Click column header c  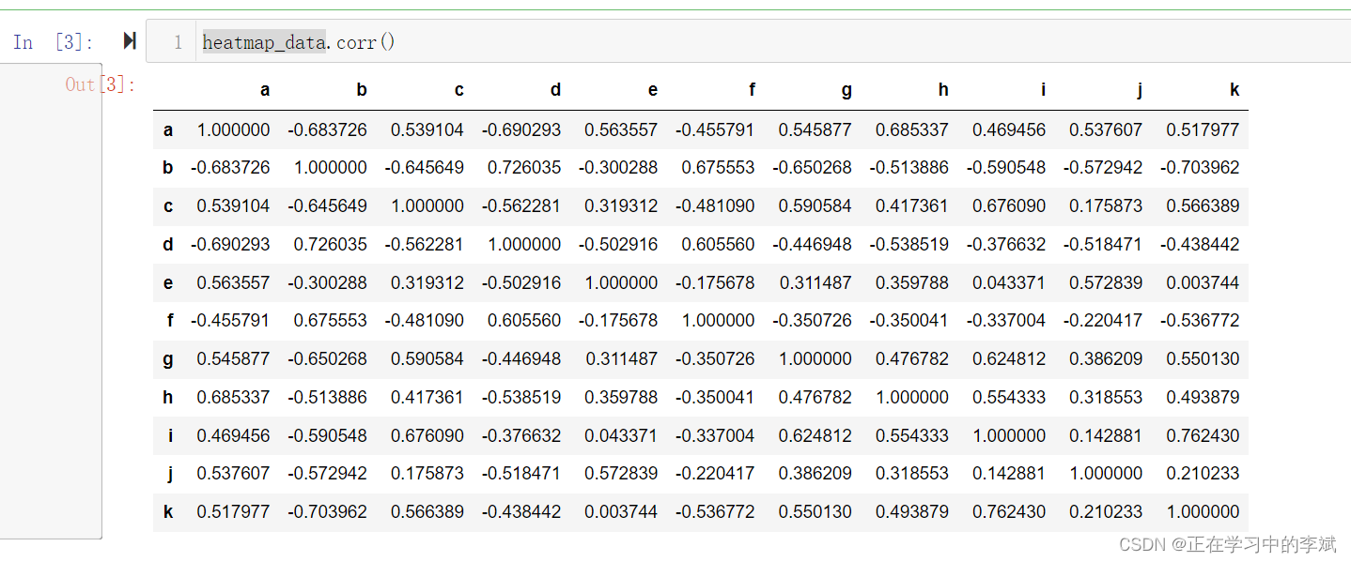[459, 90]
